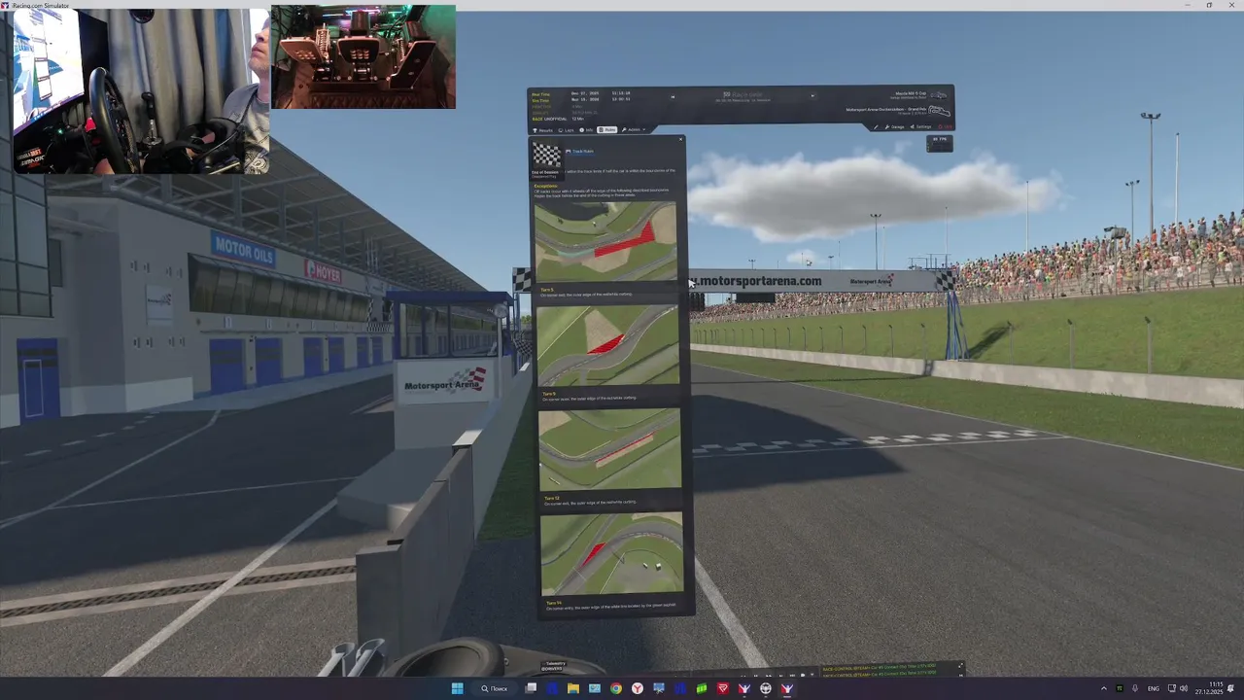Open iRacing session Settings
The image size is (1244, 700).
click(920, 127)
